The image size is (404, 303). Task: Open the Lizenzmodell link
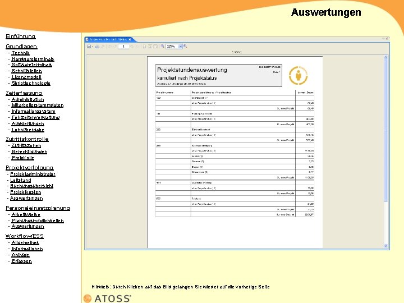pos(26,77)
